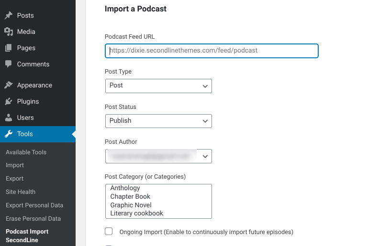Viewport: 379px width, 246px height.
Task: Go to Site Health submenu
Action: click(x=21, y=192)
